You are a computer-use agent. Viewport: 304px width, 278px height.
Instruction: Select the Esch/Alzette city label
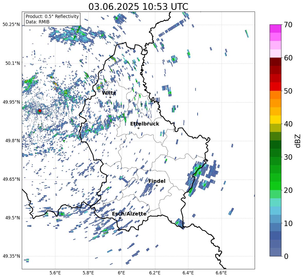(x=129, y=214)
